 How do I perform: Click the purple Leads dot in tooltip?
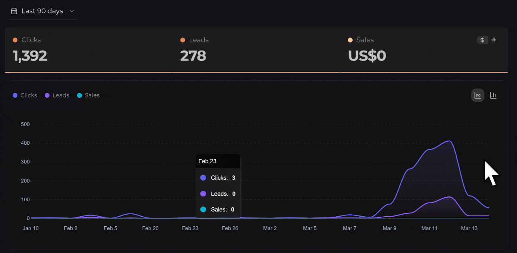coord(203,194)
